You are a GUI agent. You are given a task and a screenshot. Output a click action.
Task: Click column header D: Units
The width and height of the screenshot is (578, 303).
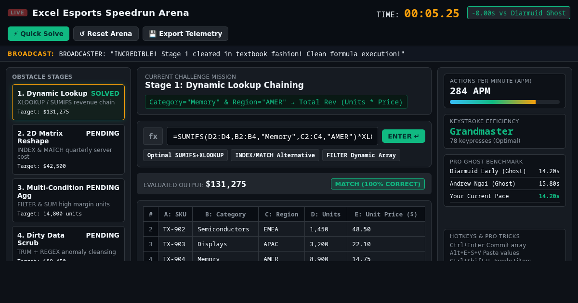326,214
